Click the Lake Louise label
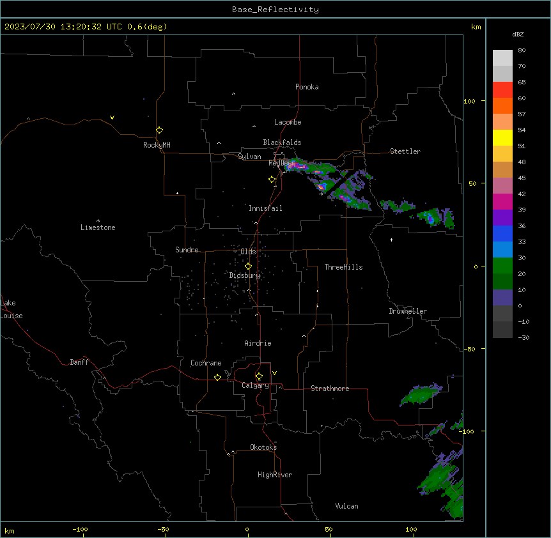551x538 pixels. [x=12, y=309]
